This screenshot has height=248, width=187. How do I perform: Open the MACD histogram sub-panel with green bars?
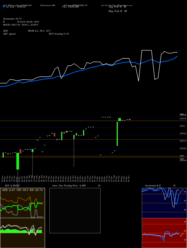click(22, 233)
